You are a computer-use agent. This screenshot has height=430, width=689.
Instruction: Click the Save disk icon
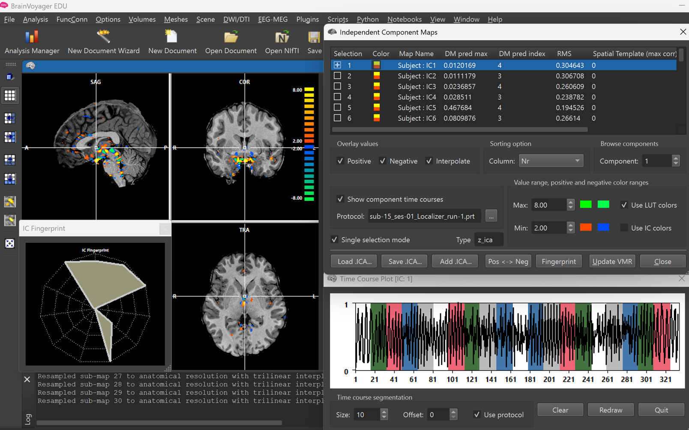click(x=314, y=38)
